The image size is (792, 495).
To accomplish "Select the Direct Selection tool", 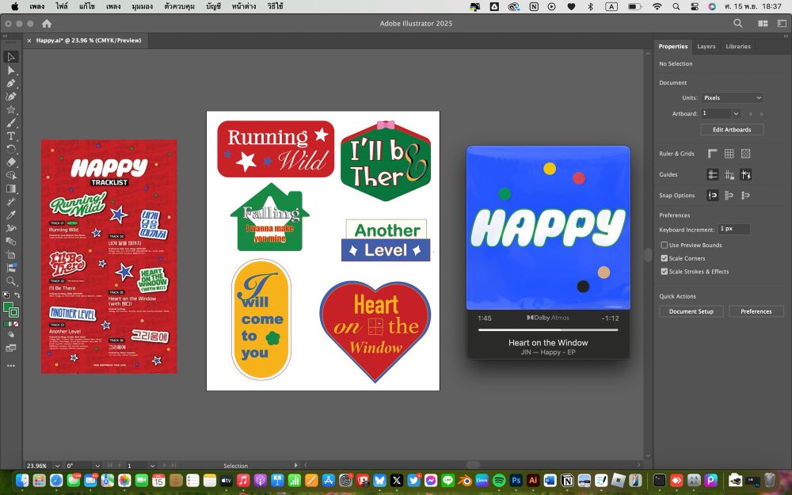I will (x=11, y=70).
